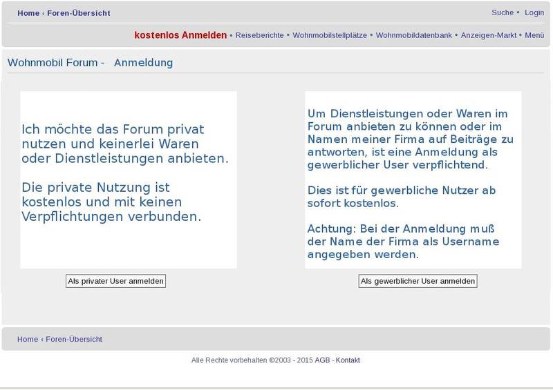The height and width of the screenshot is (390, 553).
Task: Click Als gewerblicher User anmelden button
Action: click(418, 281)
